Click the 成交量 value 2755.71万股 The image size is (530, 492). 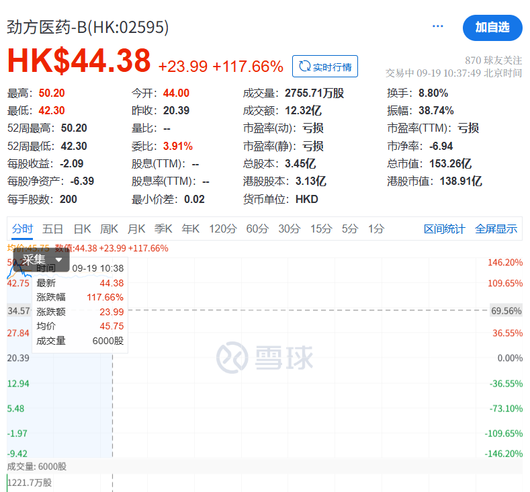pos(314,93)
